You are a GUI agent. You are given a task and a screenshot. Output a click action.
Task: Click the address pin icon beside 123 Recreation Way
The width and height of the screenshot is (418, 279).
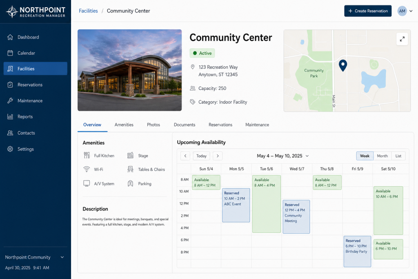pyautogui.click(x=193, y=67)
